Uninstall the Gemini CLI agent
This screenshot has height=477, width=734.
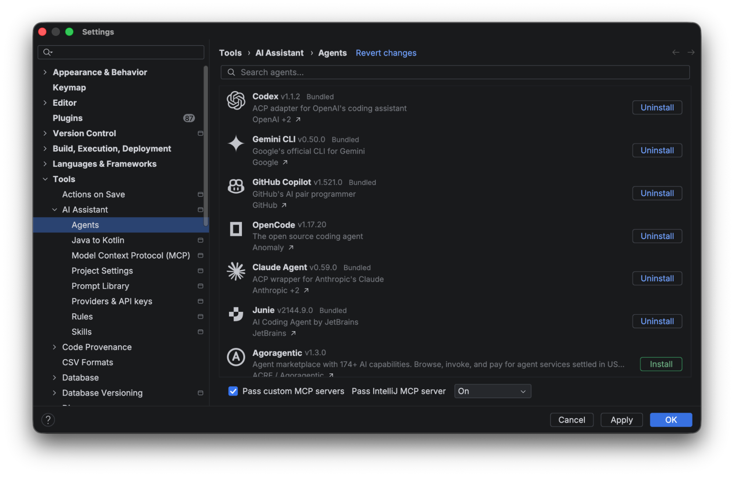(657, 150)
